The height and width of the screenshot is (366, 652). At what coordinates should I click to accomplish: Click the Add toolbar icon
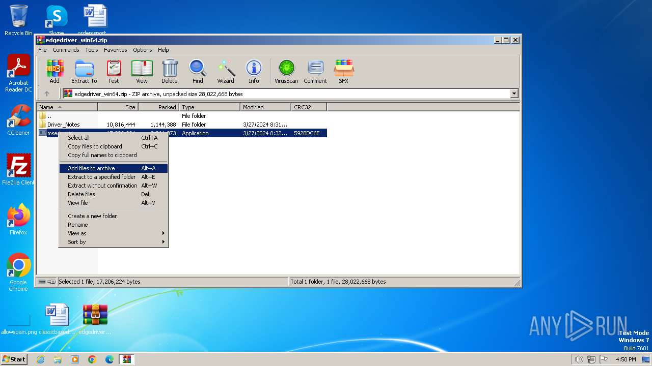coord(55,71)
